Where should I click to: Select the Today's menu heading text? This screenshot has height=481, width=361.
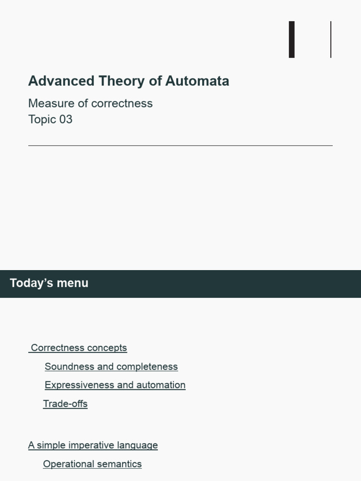click(x=49, y=283)
